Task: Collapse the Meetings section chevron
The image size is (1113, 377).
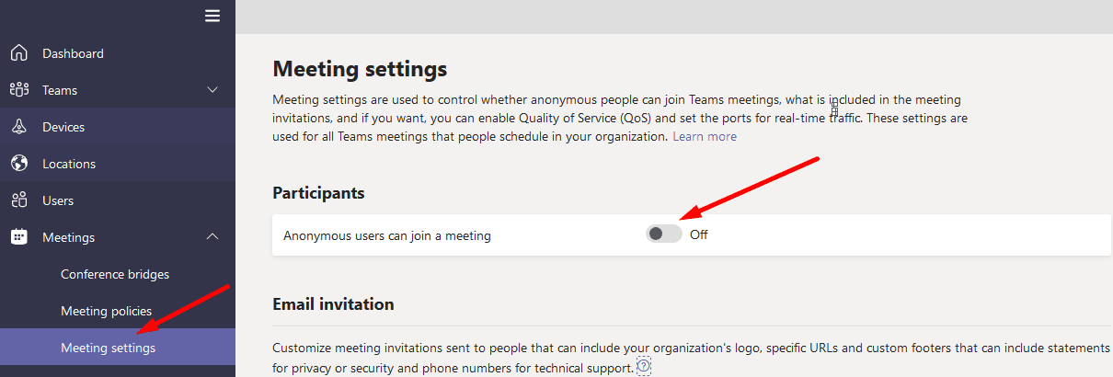Action: (x=212, y=237)
